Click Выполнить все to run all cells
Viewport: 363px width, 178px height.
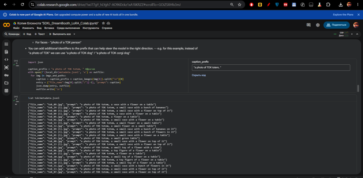point(60,34)
